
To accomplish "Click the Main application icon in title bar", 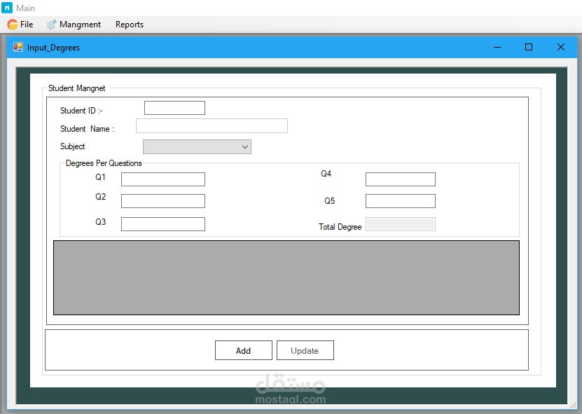I will (x=7, y=8).
